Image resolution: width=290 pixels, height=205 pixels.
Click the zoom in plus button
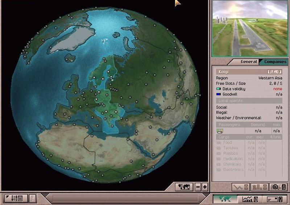coord(205,187)
